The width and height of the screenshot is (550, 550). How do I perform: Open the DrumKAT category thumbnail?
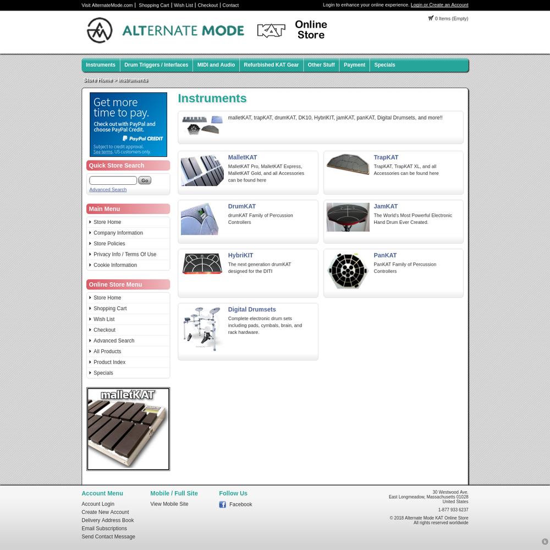point(200,219)
